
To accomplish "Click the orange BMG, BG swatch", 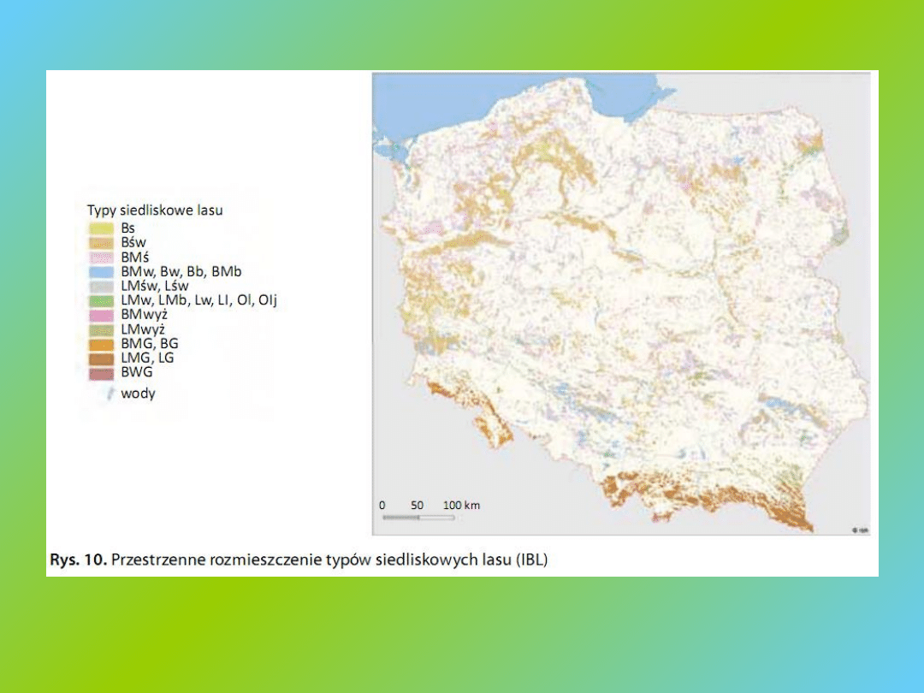I will (x=100, y=344).
